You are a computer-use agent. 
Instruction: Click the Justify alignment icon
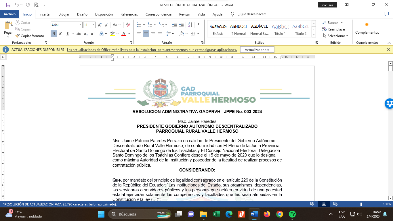[160, 34]
